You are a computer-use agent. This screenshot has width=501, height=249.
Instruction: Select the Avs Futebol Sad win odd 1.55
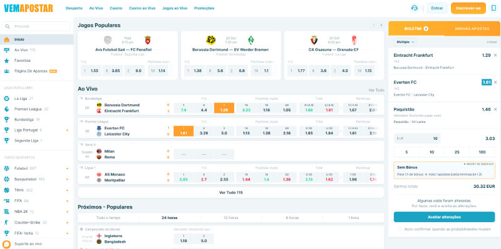(91, 71)
